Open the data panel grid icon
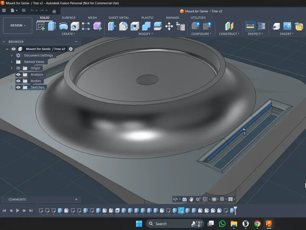The image size is (306, 230). 4,10
